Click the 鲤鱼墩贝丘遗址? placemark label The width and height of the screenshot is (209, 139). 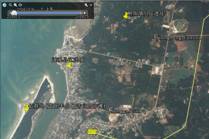[148, 13]
